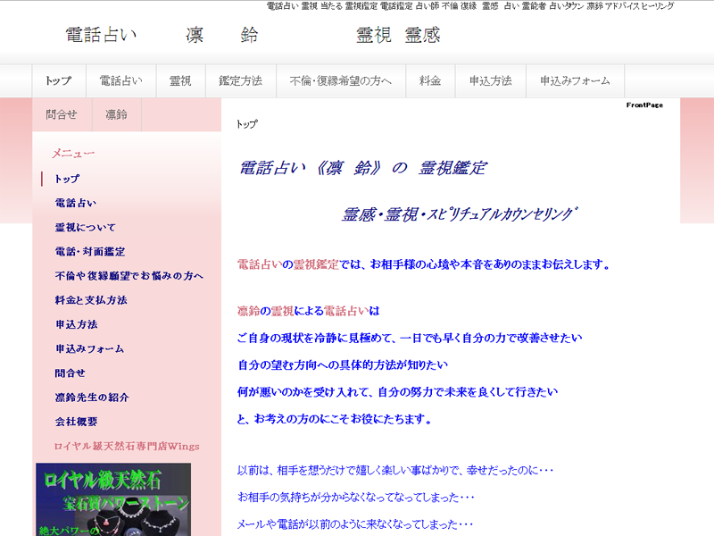Click the メニュー sidebar heading
This screenshot has height=536, width=714.
click(73, 153)
